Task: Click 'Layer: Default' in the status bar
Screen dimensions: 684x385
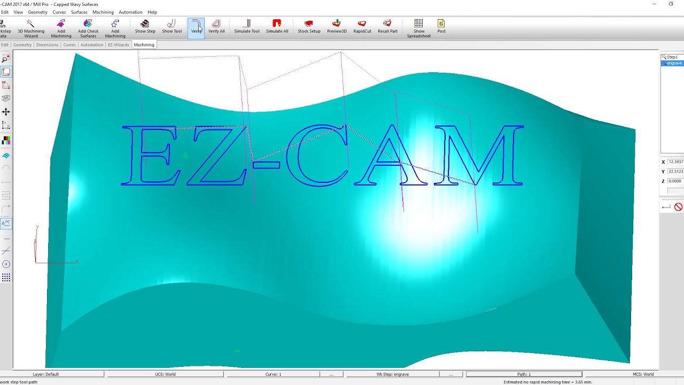Action: click(46, 374)
